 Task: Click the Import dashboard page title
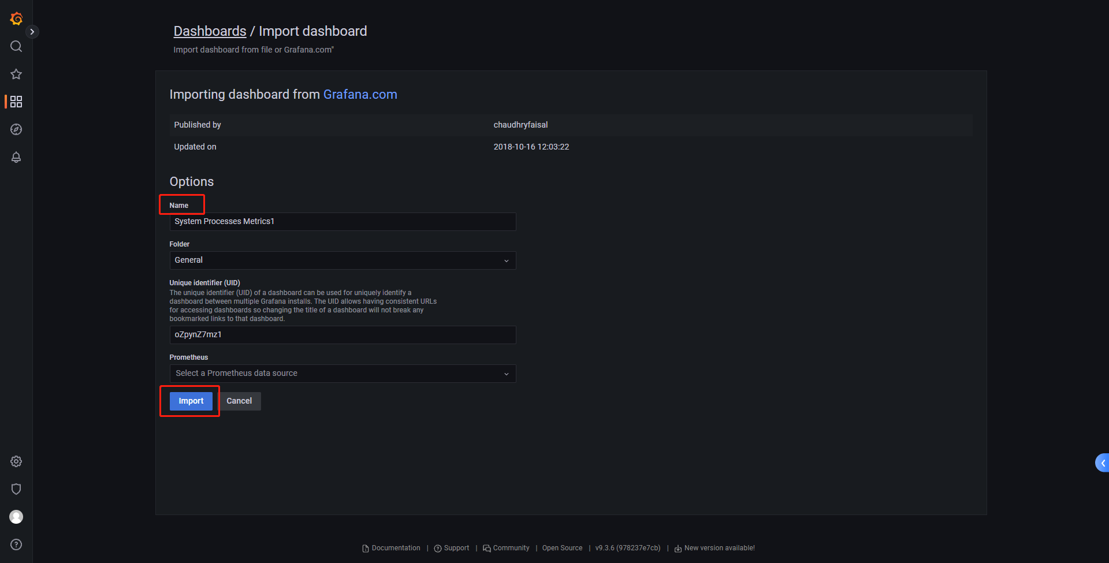click(x=312, y=31)
